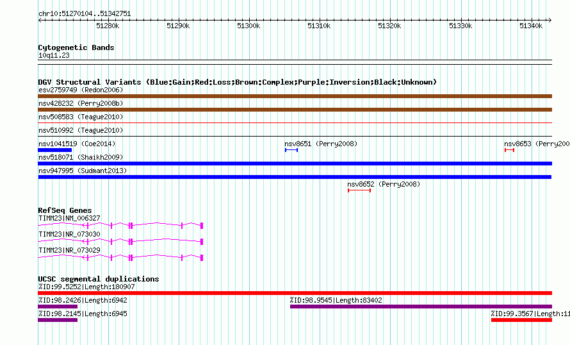The image size is (570, 345).
Task: Open nsv8652 (Perry2008) label
Action: pos(384,184)
